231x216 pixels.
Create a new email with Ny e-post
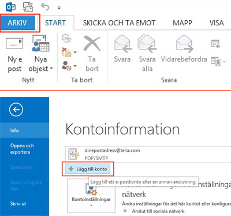click(14, 54)
